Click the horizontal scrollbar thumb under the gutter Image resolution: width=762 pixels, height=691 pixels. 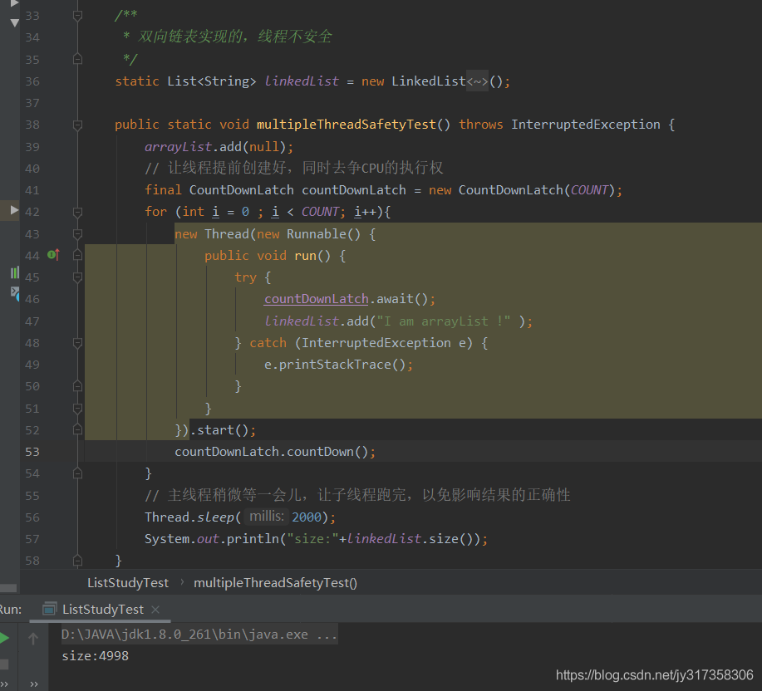click(x=8, y=587)
